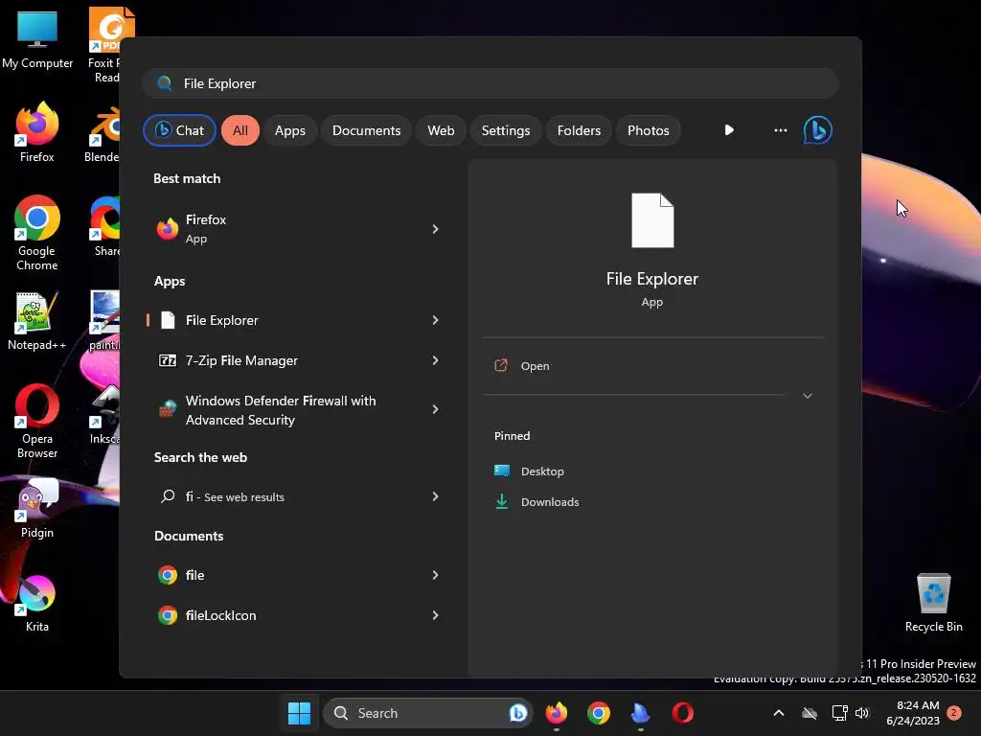Select the Apps filter tab
This screenshot has height=736, width=981.
click(x=289, y=130)
